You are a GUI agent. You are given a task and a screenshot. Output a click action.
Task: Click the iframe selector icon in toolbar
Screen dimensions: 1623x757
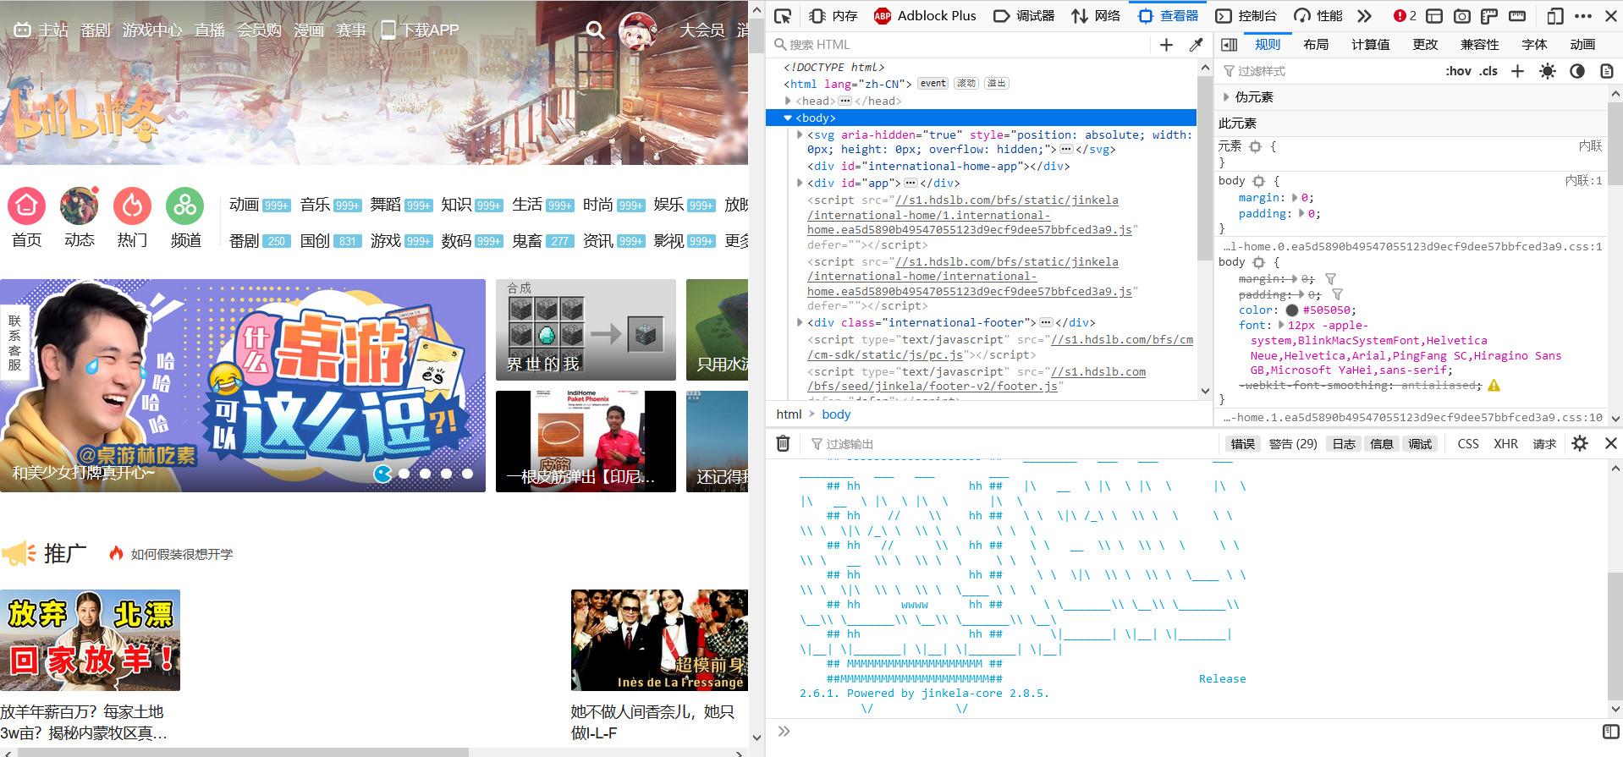tap(1433, 16)
